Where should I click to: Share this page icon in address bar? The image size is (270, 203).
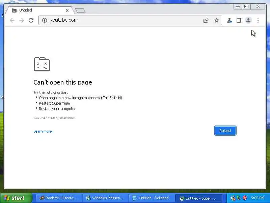click(x=206, y=21)
